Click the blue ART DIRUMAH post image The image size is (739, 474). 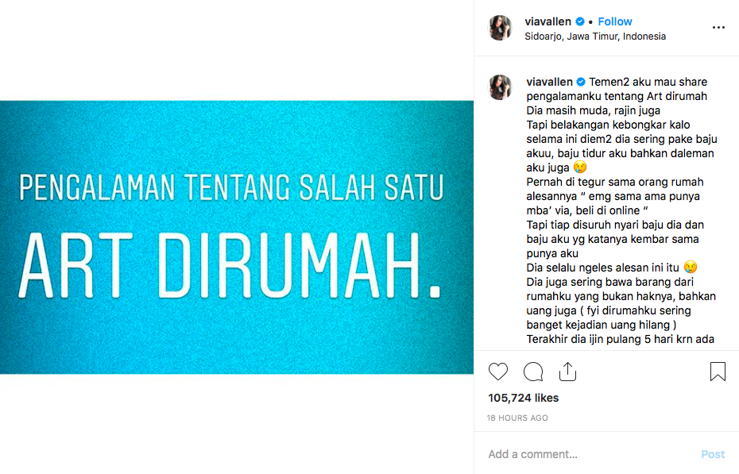(x=237, y=237)
